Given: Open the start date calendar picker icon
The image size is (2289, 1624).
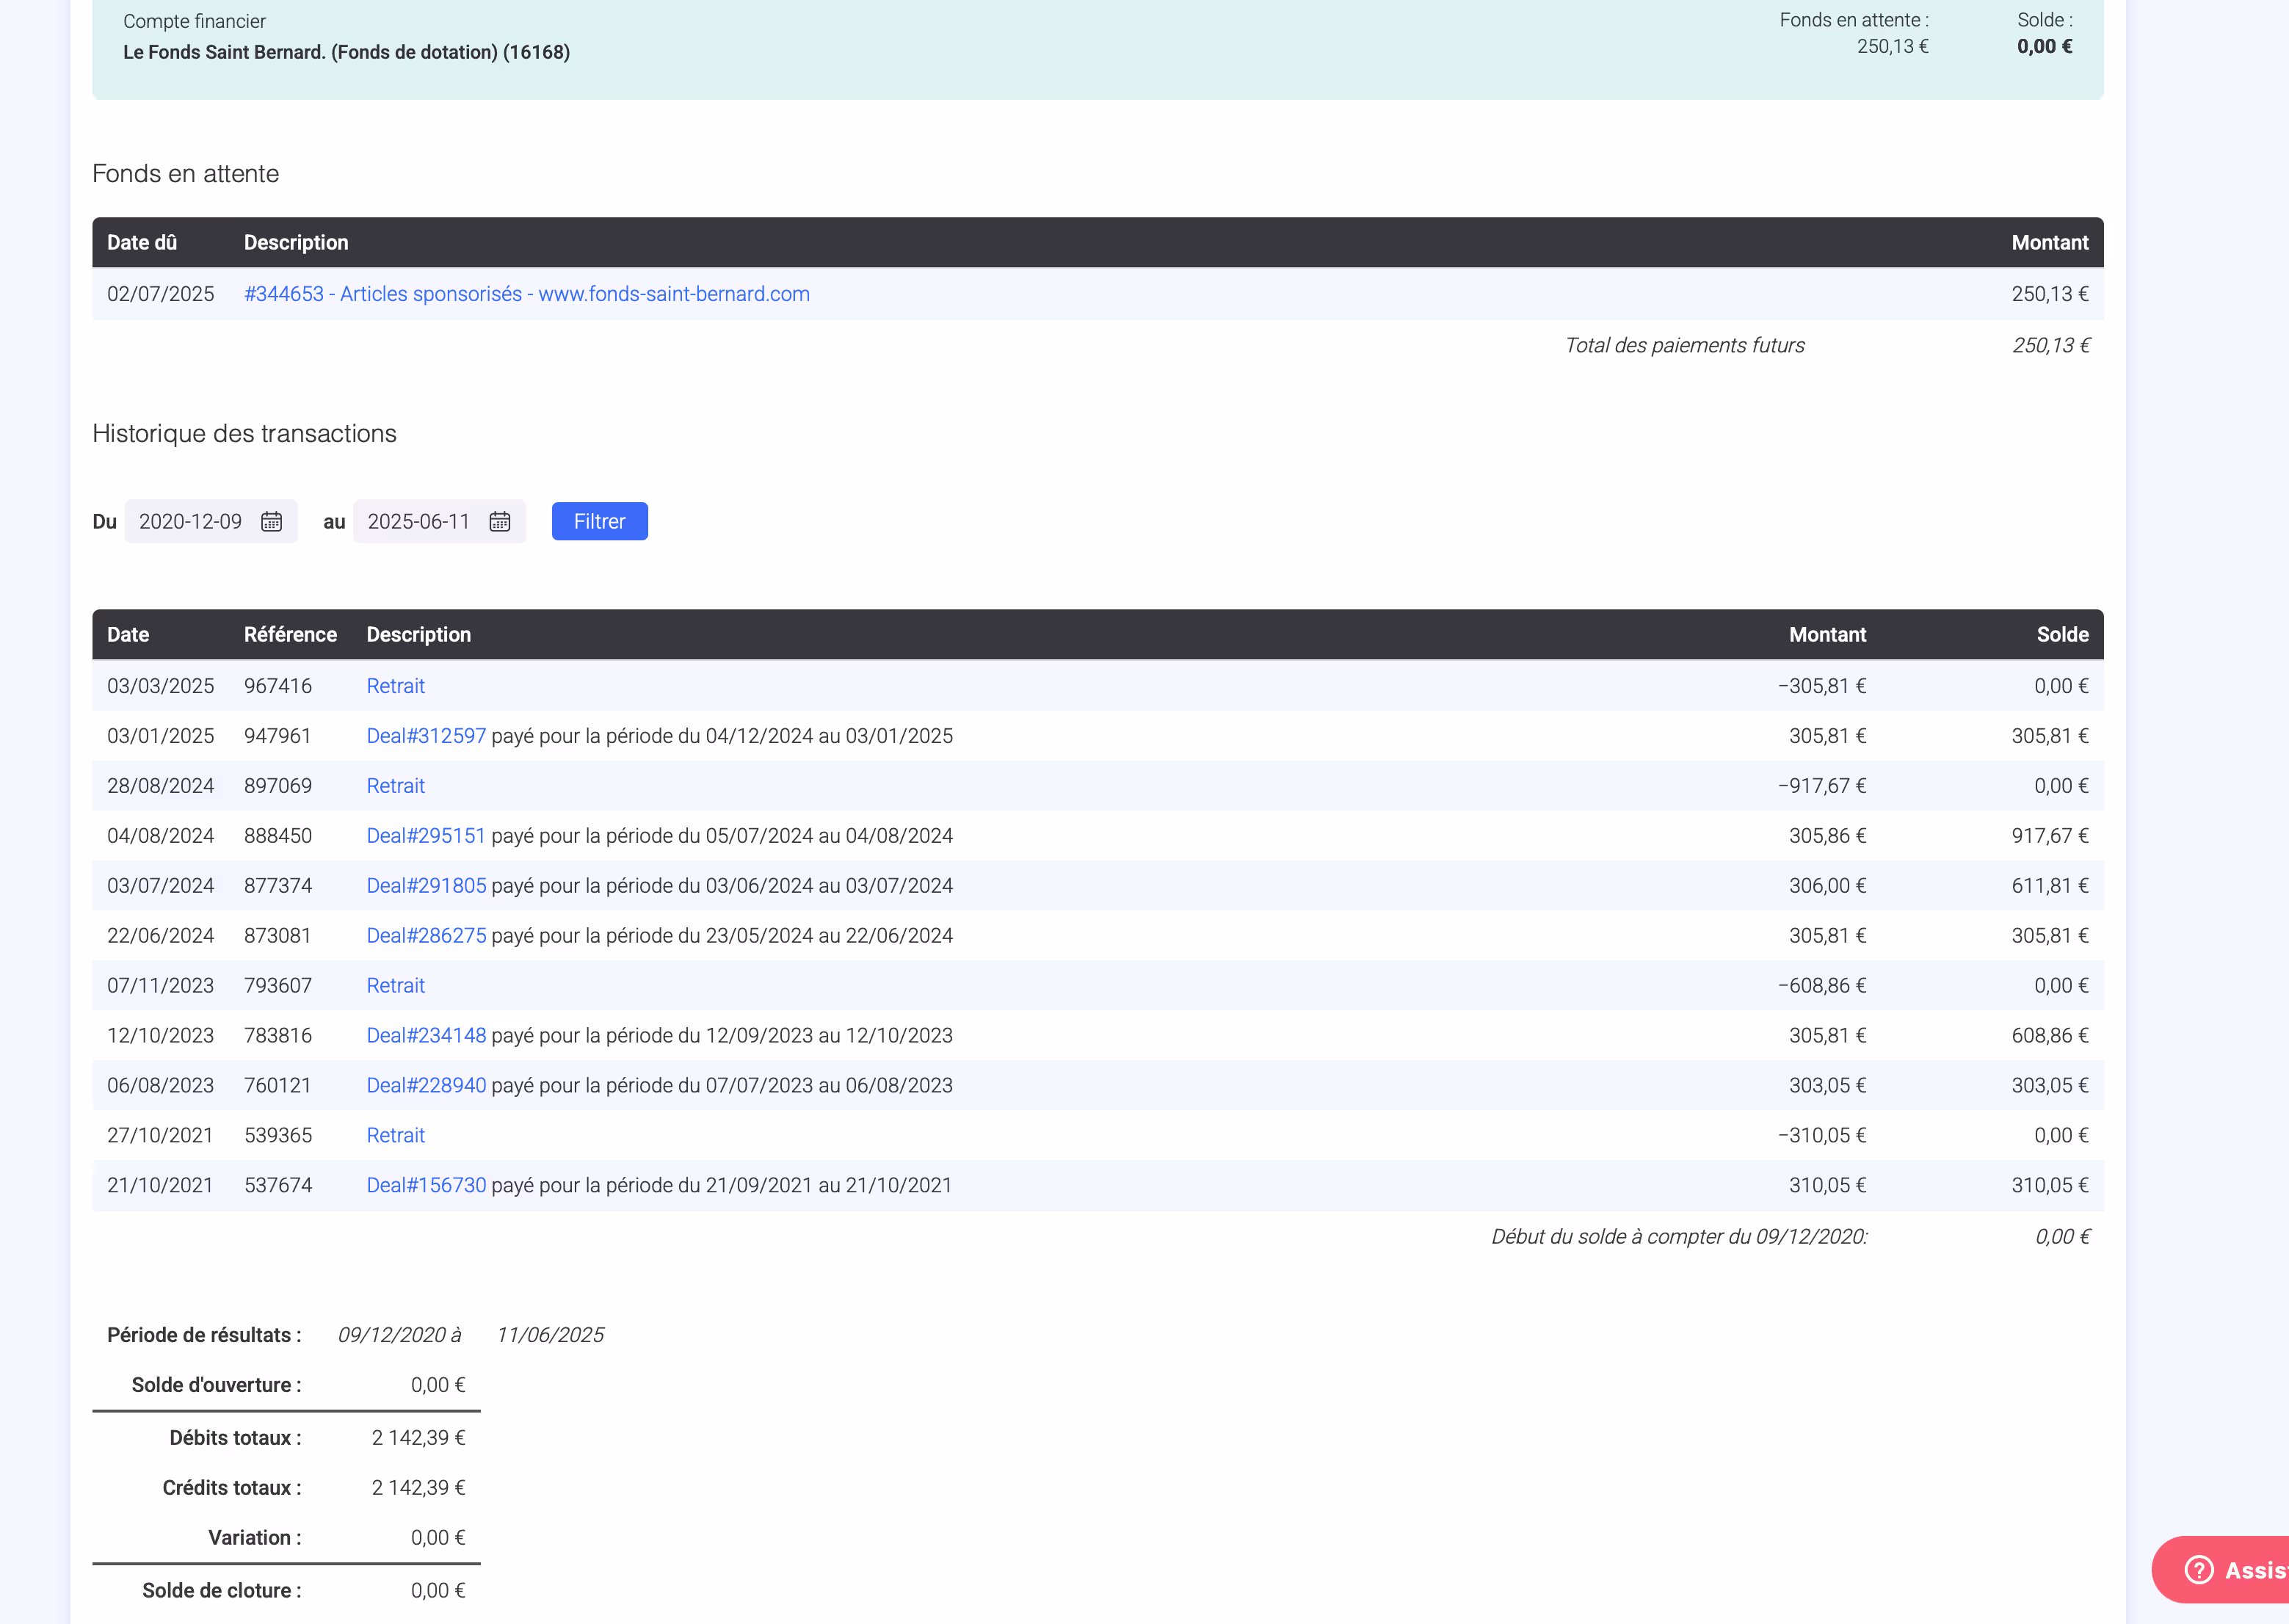Looking at the screenshot, I should point(271,521).
